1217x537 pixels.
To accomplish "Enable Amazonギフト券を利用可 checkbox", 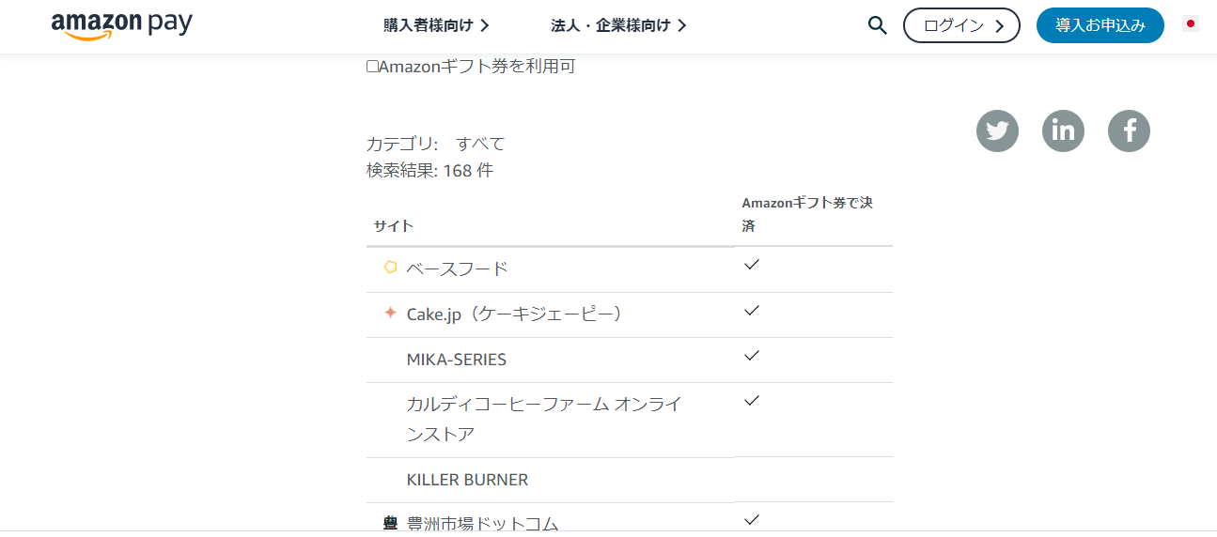I will pos(372,67).
